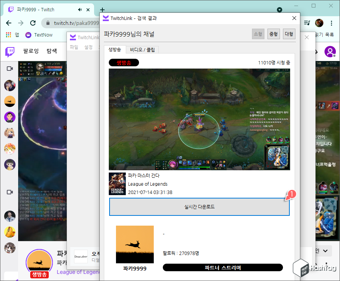Open 파일 menu in background TwitchLink window

74,47
